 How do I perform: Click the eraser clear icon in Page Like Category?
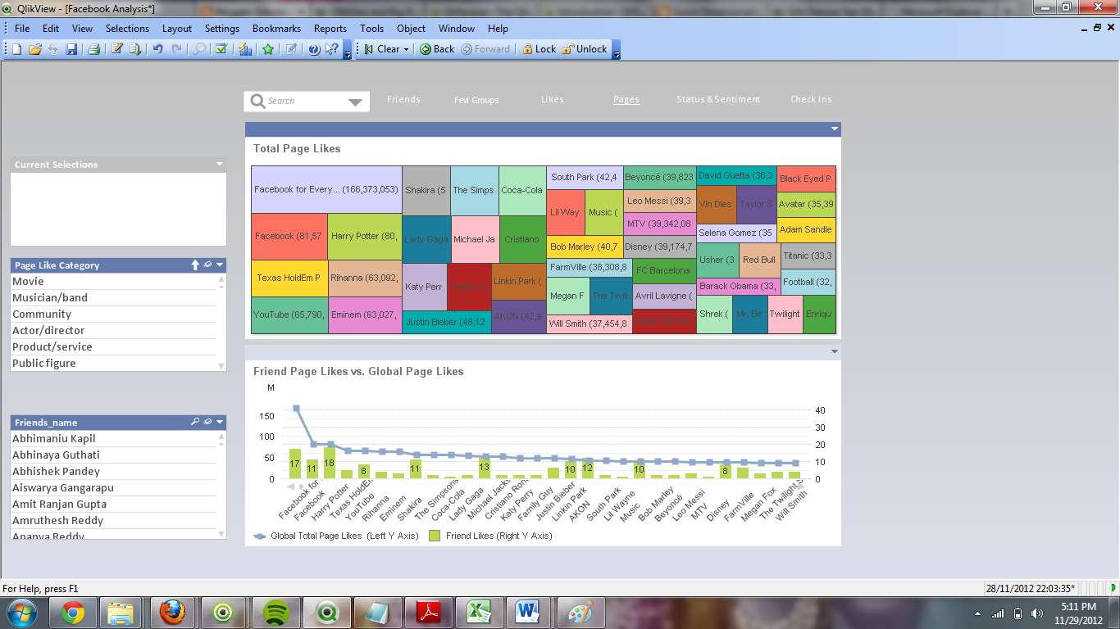pyautogui.click(x=207, y=265)
